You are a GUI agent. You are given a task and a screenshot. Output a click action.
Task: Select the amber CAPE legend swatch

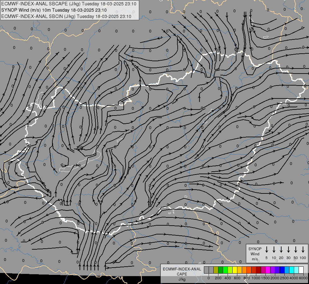pos(240,270)
